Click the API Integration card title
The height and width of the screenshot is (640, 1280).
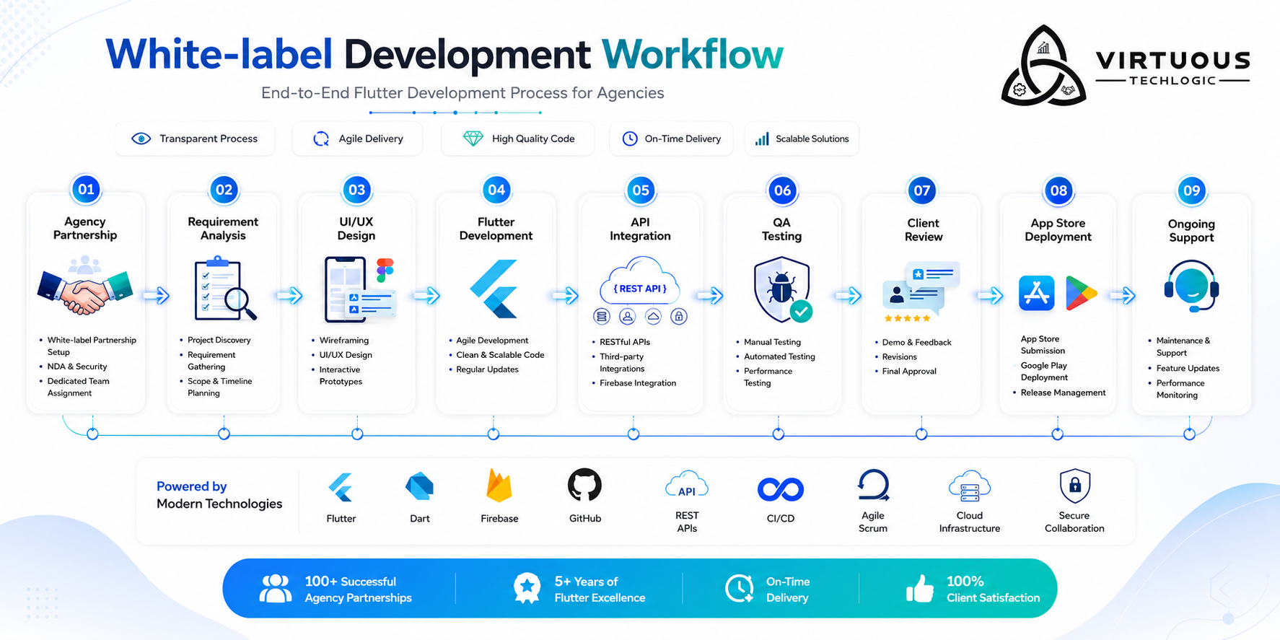tap(640, 229)
